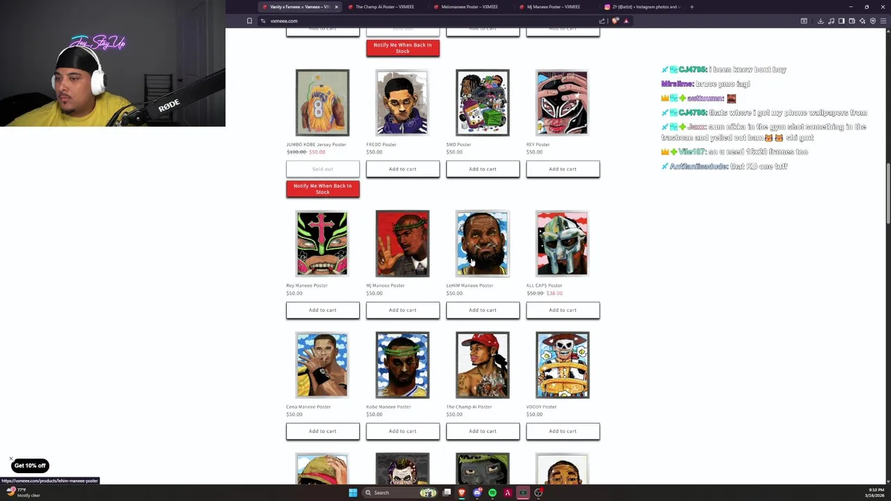Open the Brave Wallet icon

[852, 21]
